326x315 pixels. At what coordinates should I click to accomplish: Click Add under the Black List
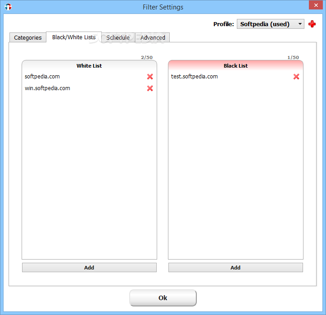235,268
